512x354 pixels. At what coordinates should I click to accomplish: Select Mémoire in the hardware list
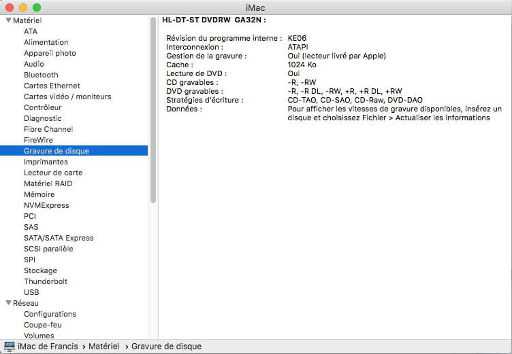click(39, 194)
